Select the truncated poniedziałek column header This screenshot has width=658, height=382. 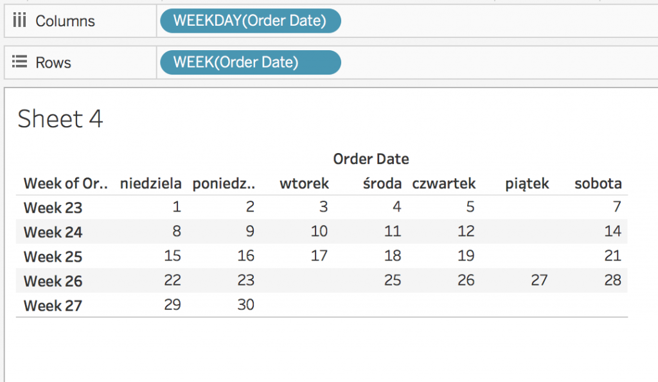[224, 183]
